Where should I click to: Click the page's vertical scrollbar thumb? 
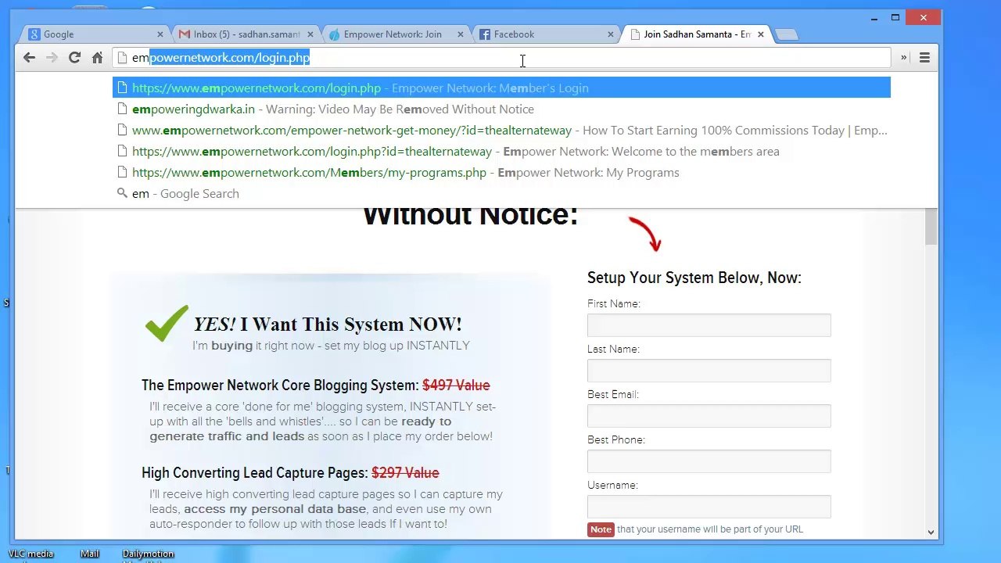click(931, 227)
